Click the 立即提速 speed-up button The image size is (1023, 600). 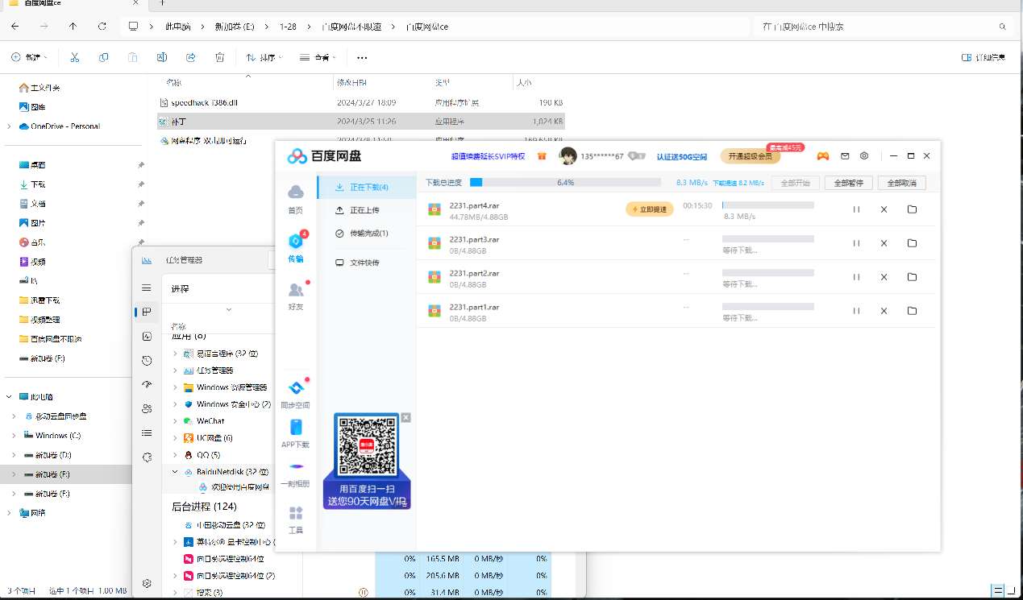649,209
